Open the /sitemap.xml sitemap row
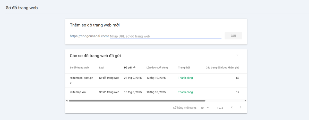Image resolution: width=309 pixels, height=120 pixels. [78, 92]
